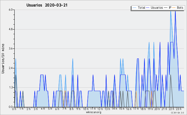The width and height of the screenshot is (187, 115).
Task: Click the dark gray IP legend line
Action: [166, 8]
